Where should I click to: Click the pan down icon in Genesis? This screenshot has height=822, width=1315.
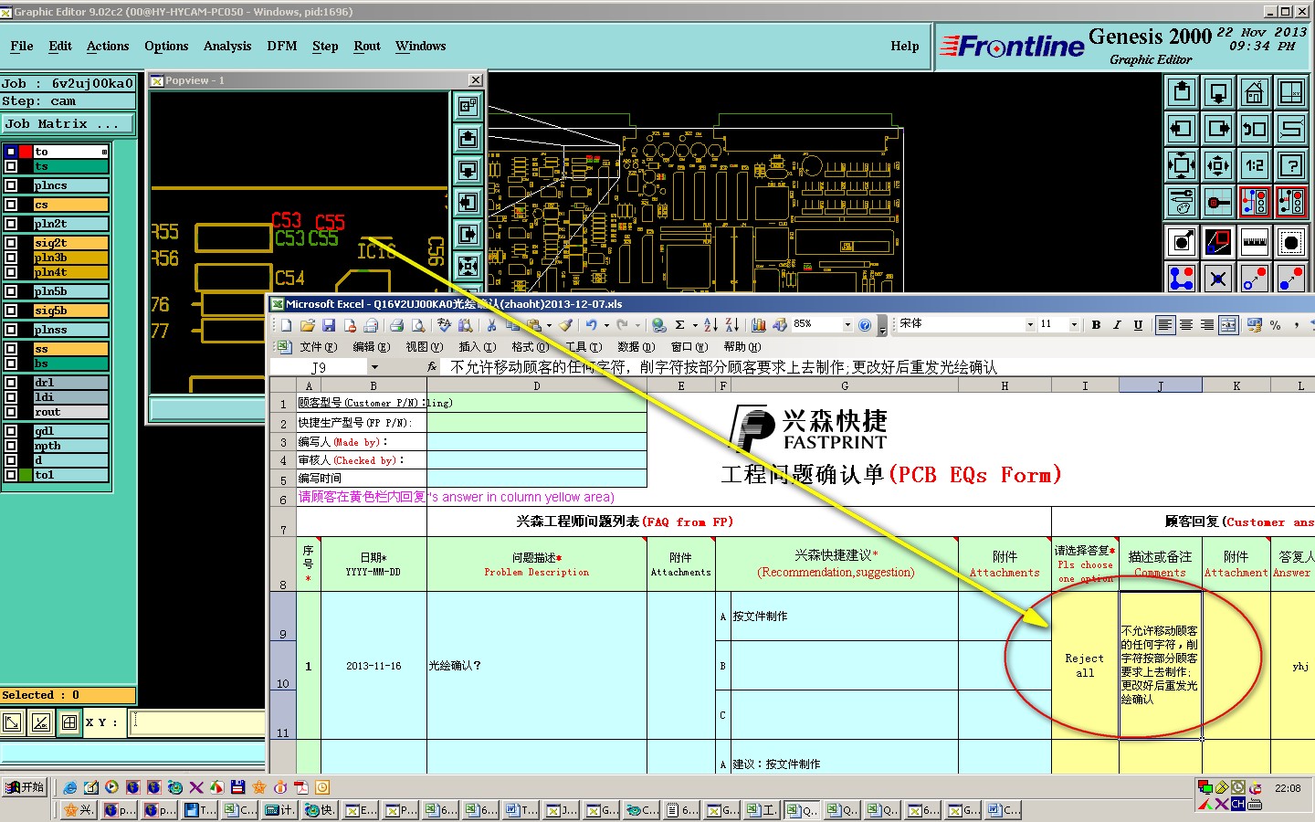click(1218, 92)
